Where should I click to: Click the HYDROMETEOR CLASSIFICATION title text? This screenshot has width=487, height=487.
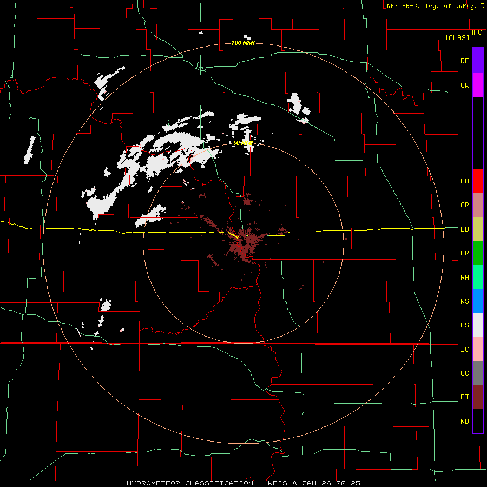190,483
